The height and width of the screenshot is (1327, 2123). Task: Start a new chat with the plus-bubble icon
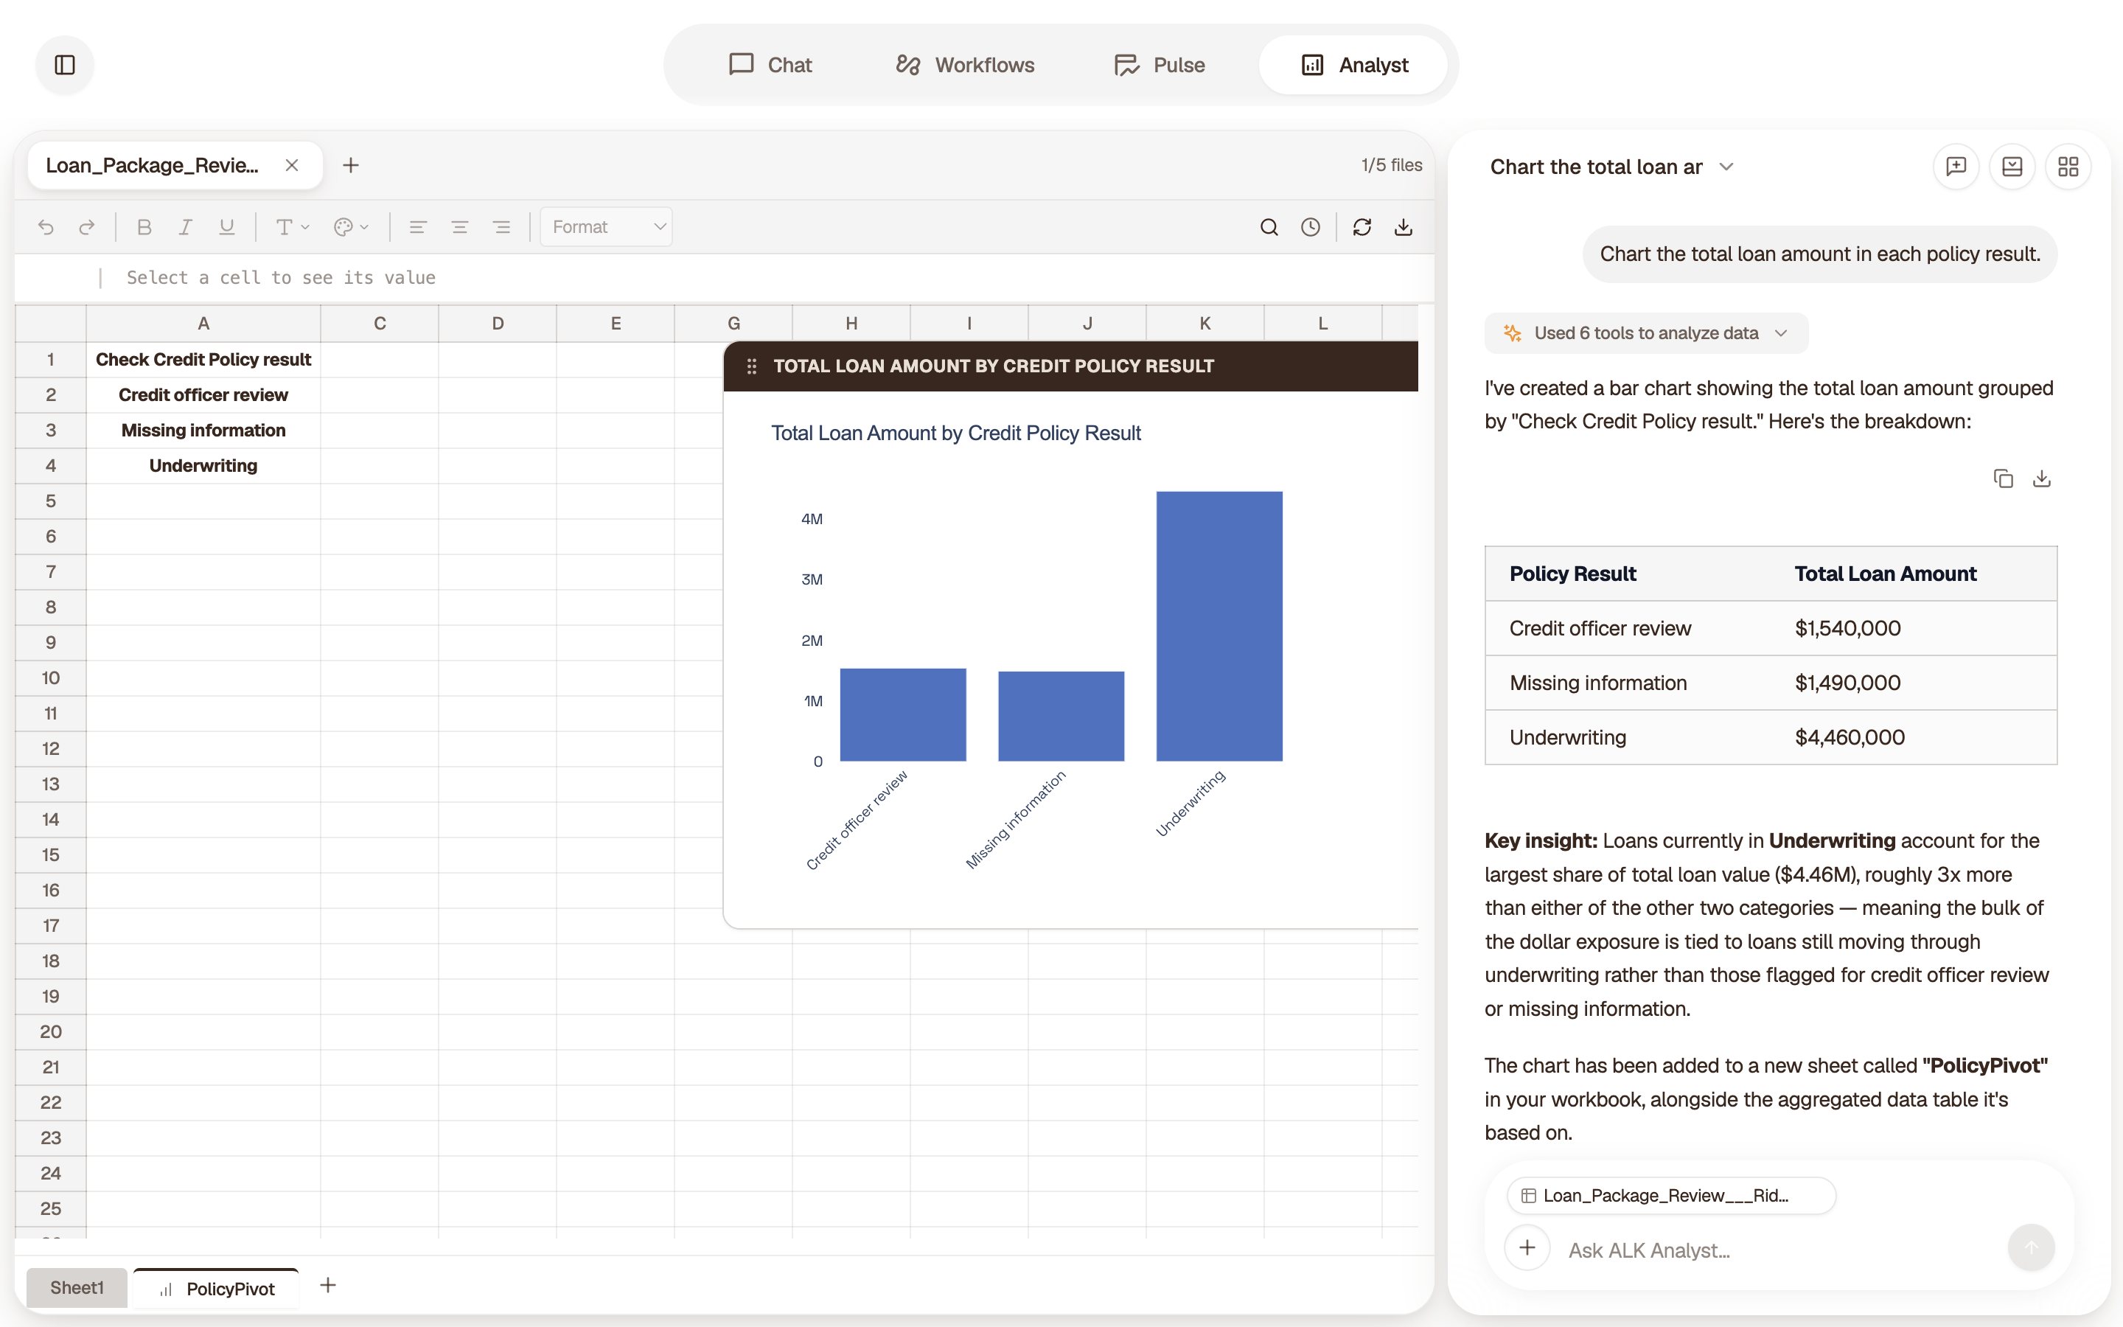[1956, 167]
